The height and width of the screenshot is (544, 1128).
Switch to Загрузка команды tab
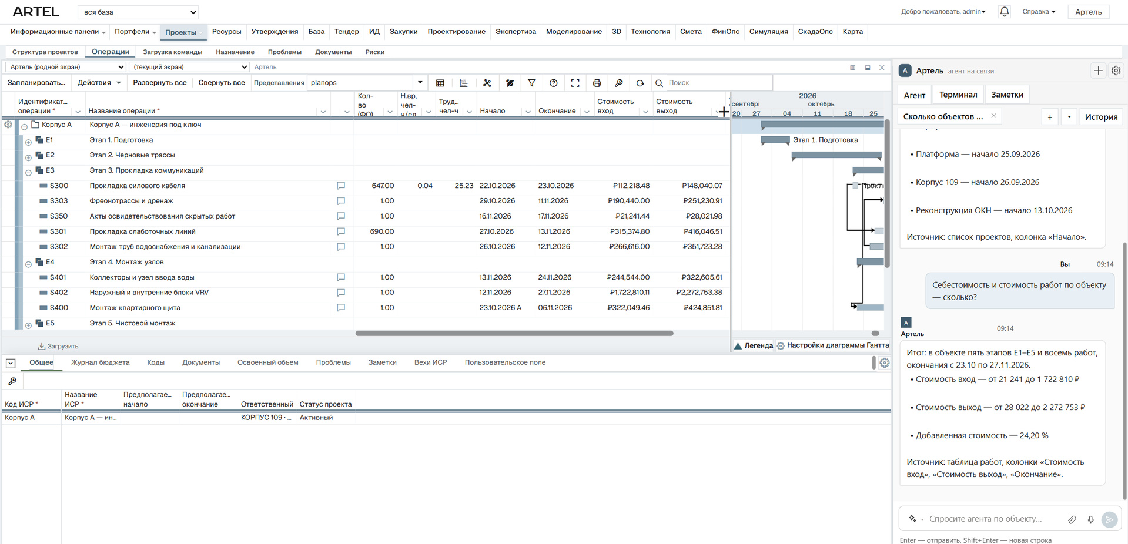(x=172, y=52)
